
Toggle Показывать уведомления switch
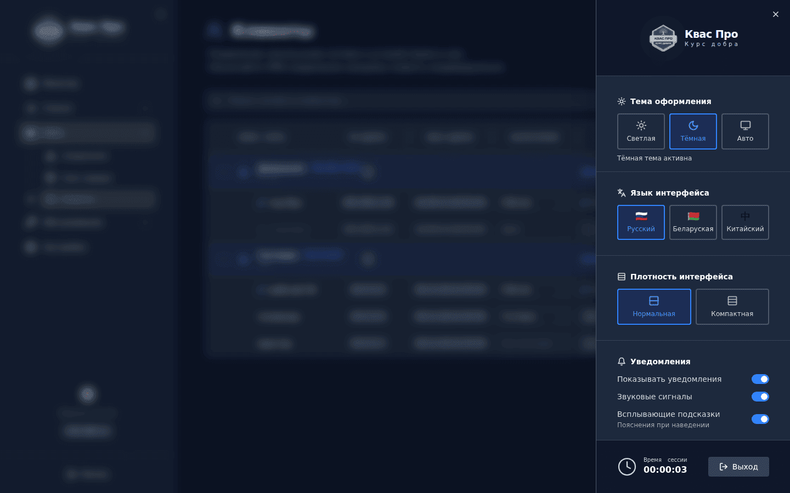click(760, 379)
